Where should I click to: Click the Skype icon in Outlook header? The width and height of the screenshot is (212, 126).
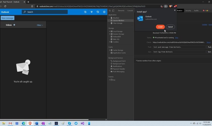tap(85, 12)
